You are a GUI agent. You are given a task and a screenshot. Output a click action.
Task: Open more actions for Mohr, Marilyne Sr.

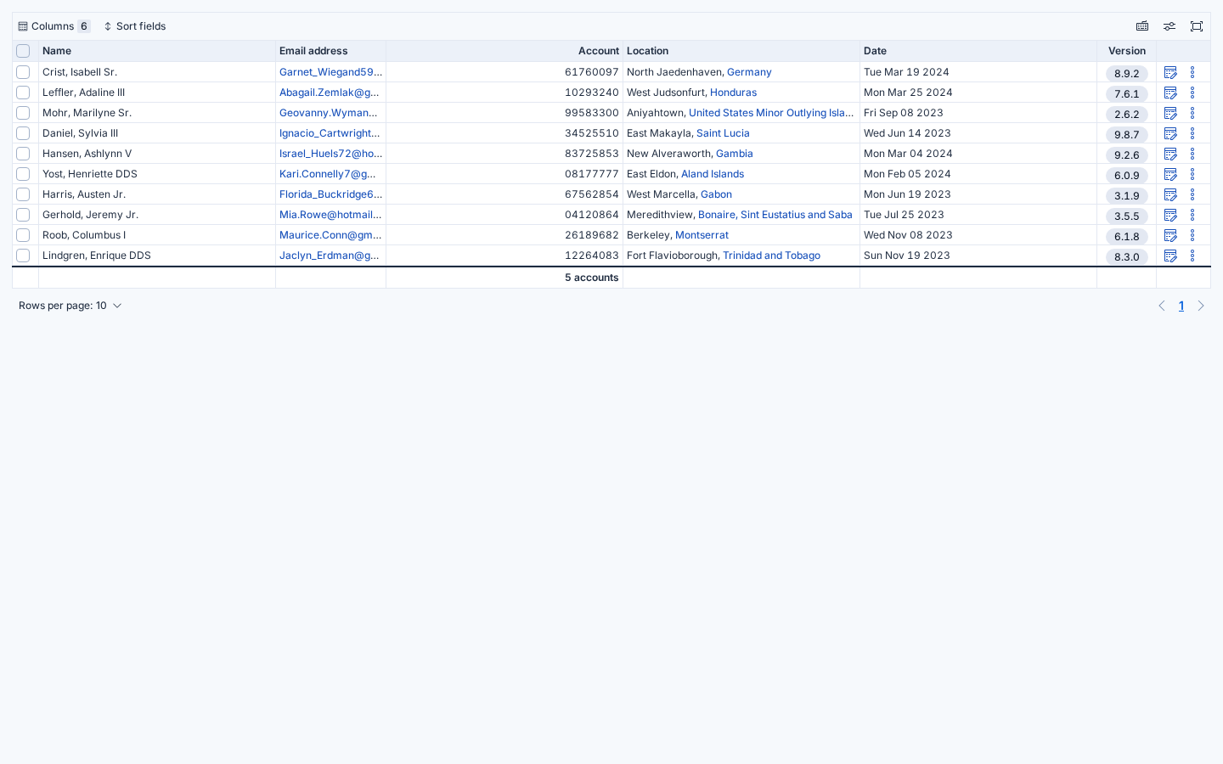(1192, 113)
